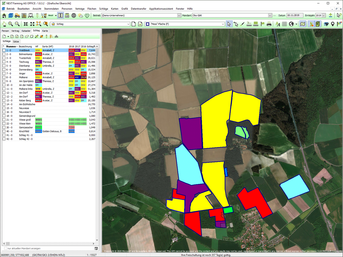
Task: Click the ... button next to Mandant field
Action: click(275, 16)
